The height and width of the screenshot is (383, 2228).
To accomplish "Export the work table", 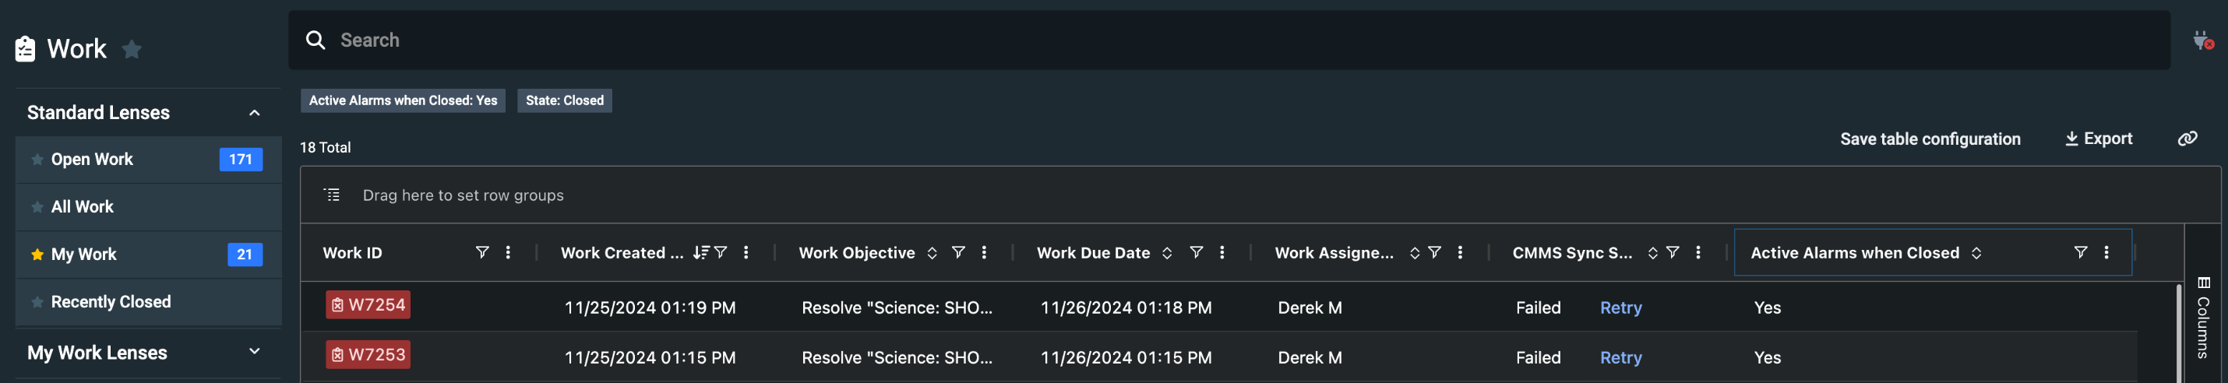I will (2098, 139).
